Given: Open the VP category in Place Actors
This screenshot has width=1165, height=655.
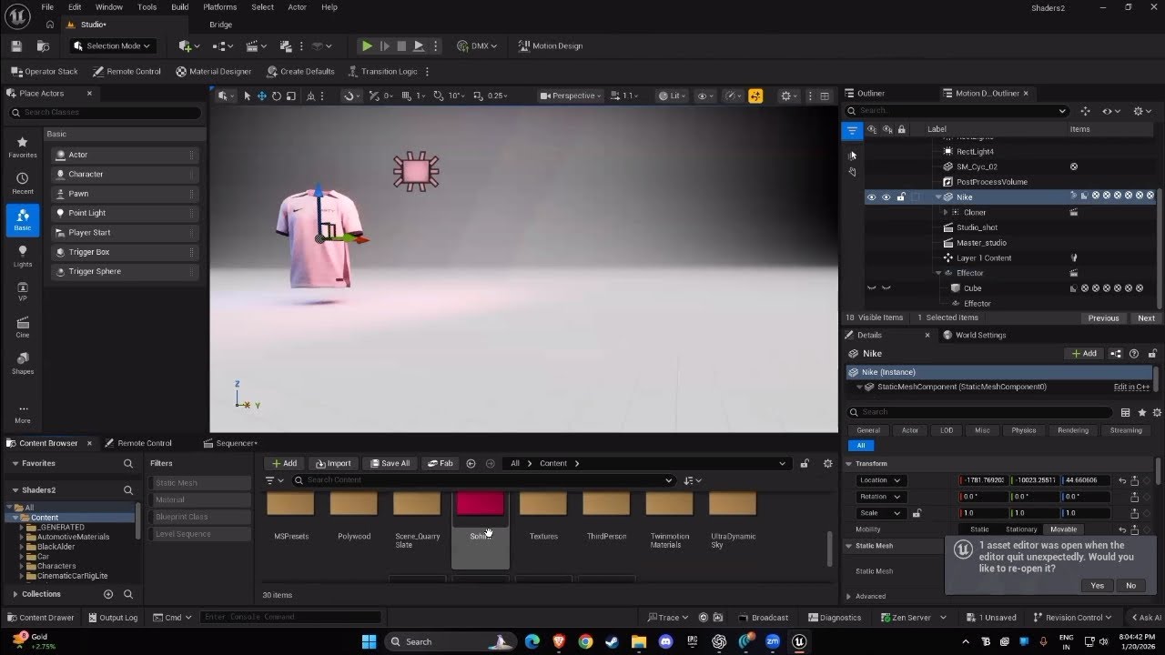Looking at the screenshot, I should pyautogui.click(x=23, y=291).
